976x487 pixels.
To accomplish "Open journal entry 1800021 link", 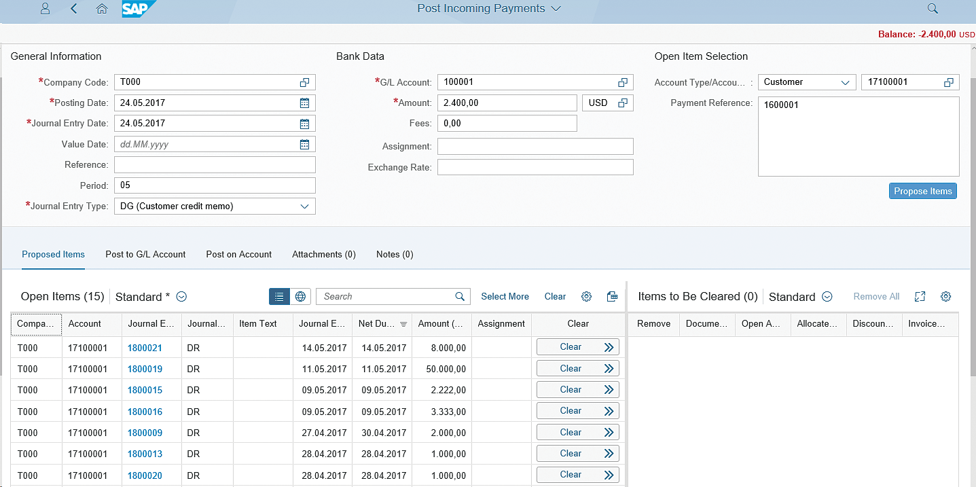I will click(145, 348).
